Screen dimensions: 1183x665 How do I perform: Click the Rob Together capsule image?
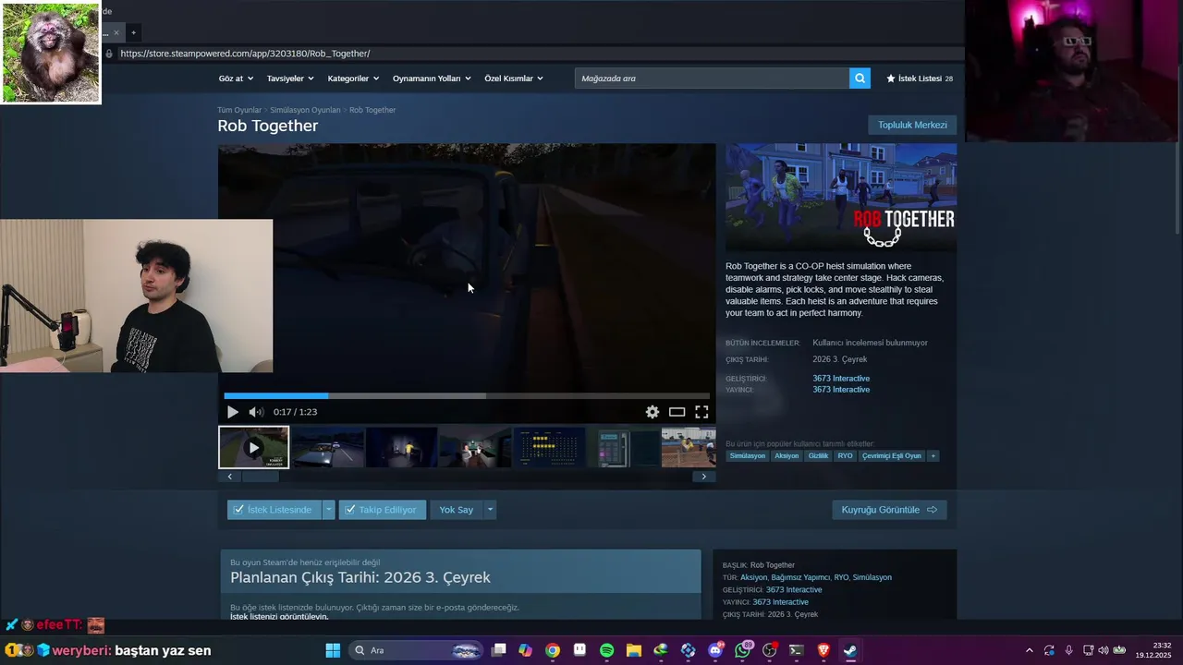coord(841,197)
